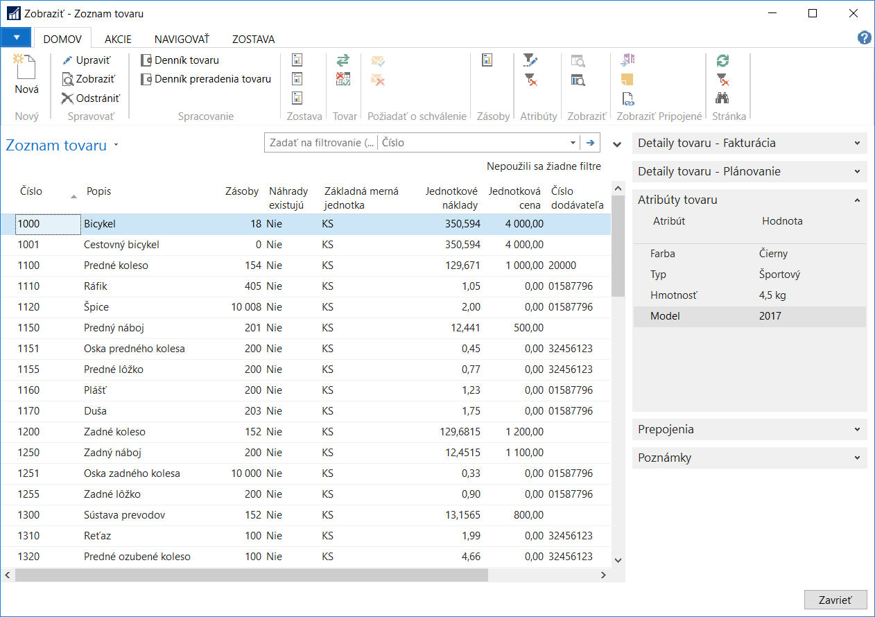Image resolution: width=875 pixels, height=617 pixels.
Task: Click the report icon in Zásoby group
Action: pos(487,60)
